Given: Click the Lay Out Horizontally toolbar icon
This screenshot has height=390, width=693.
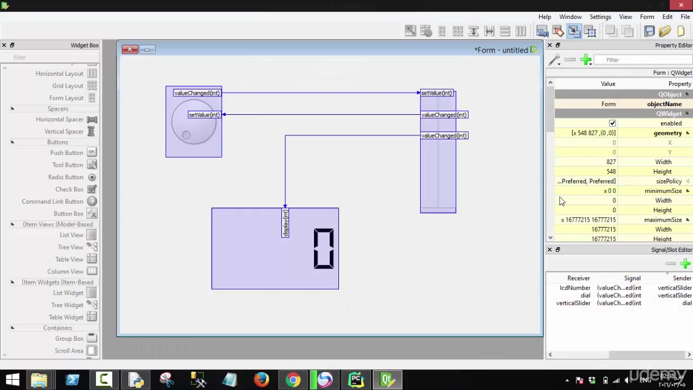Looking at the screenshot, I should coord(521,31).
